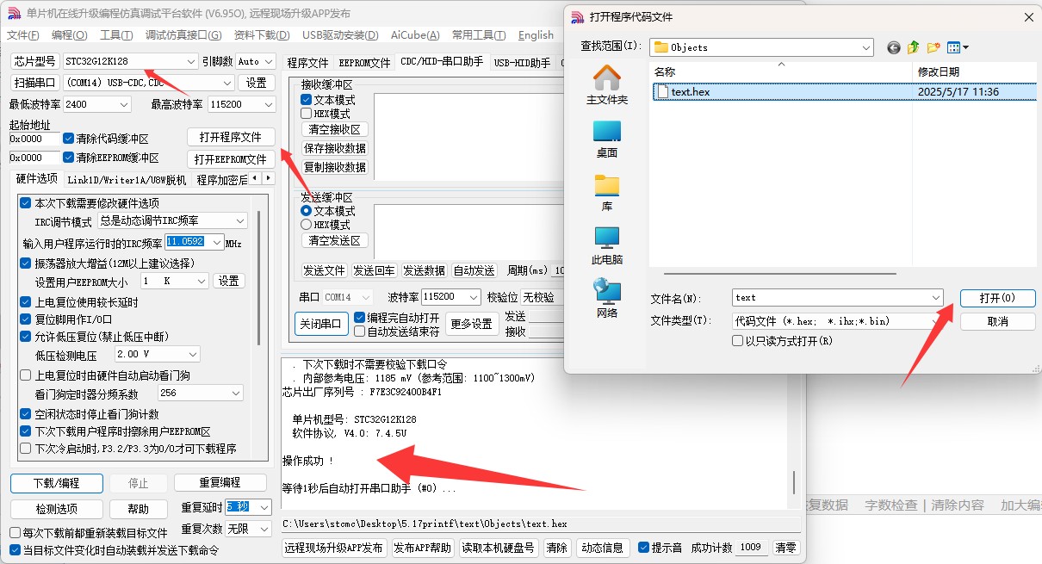
Task: Open 网络 in places sidebar
Action: pyautogui.click(x=606, y=298)
